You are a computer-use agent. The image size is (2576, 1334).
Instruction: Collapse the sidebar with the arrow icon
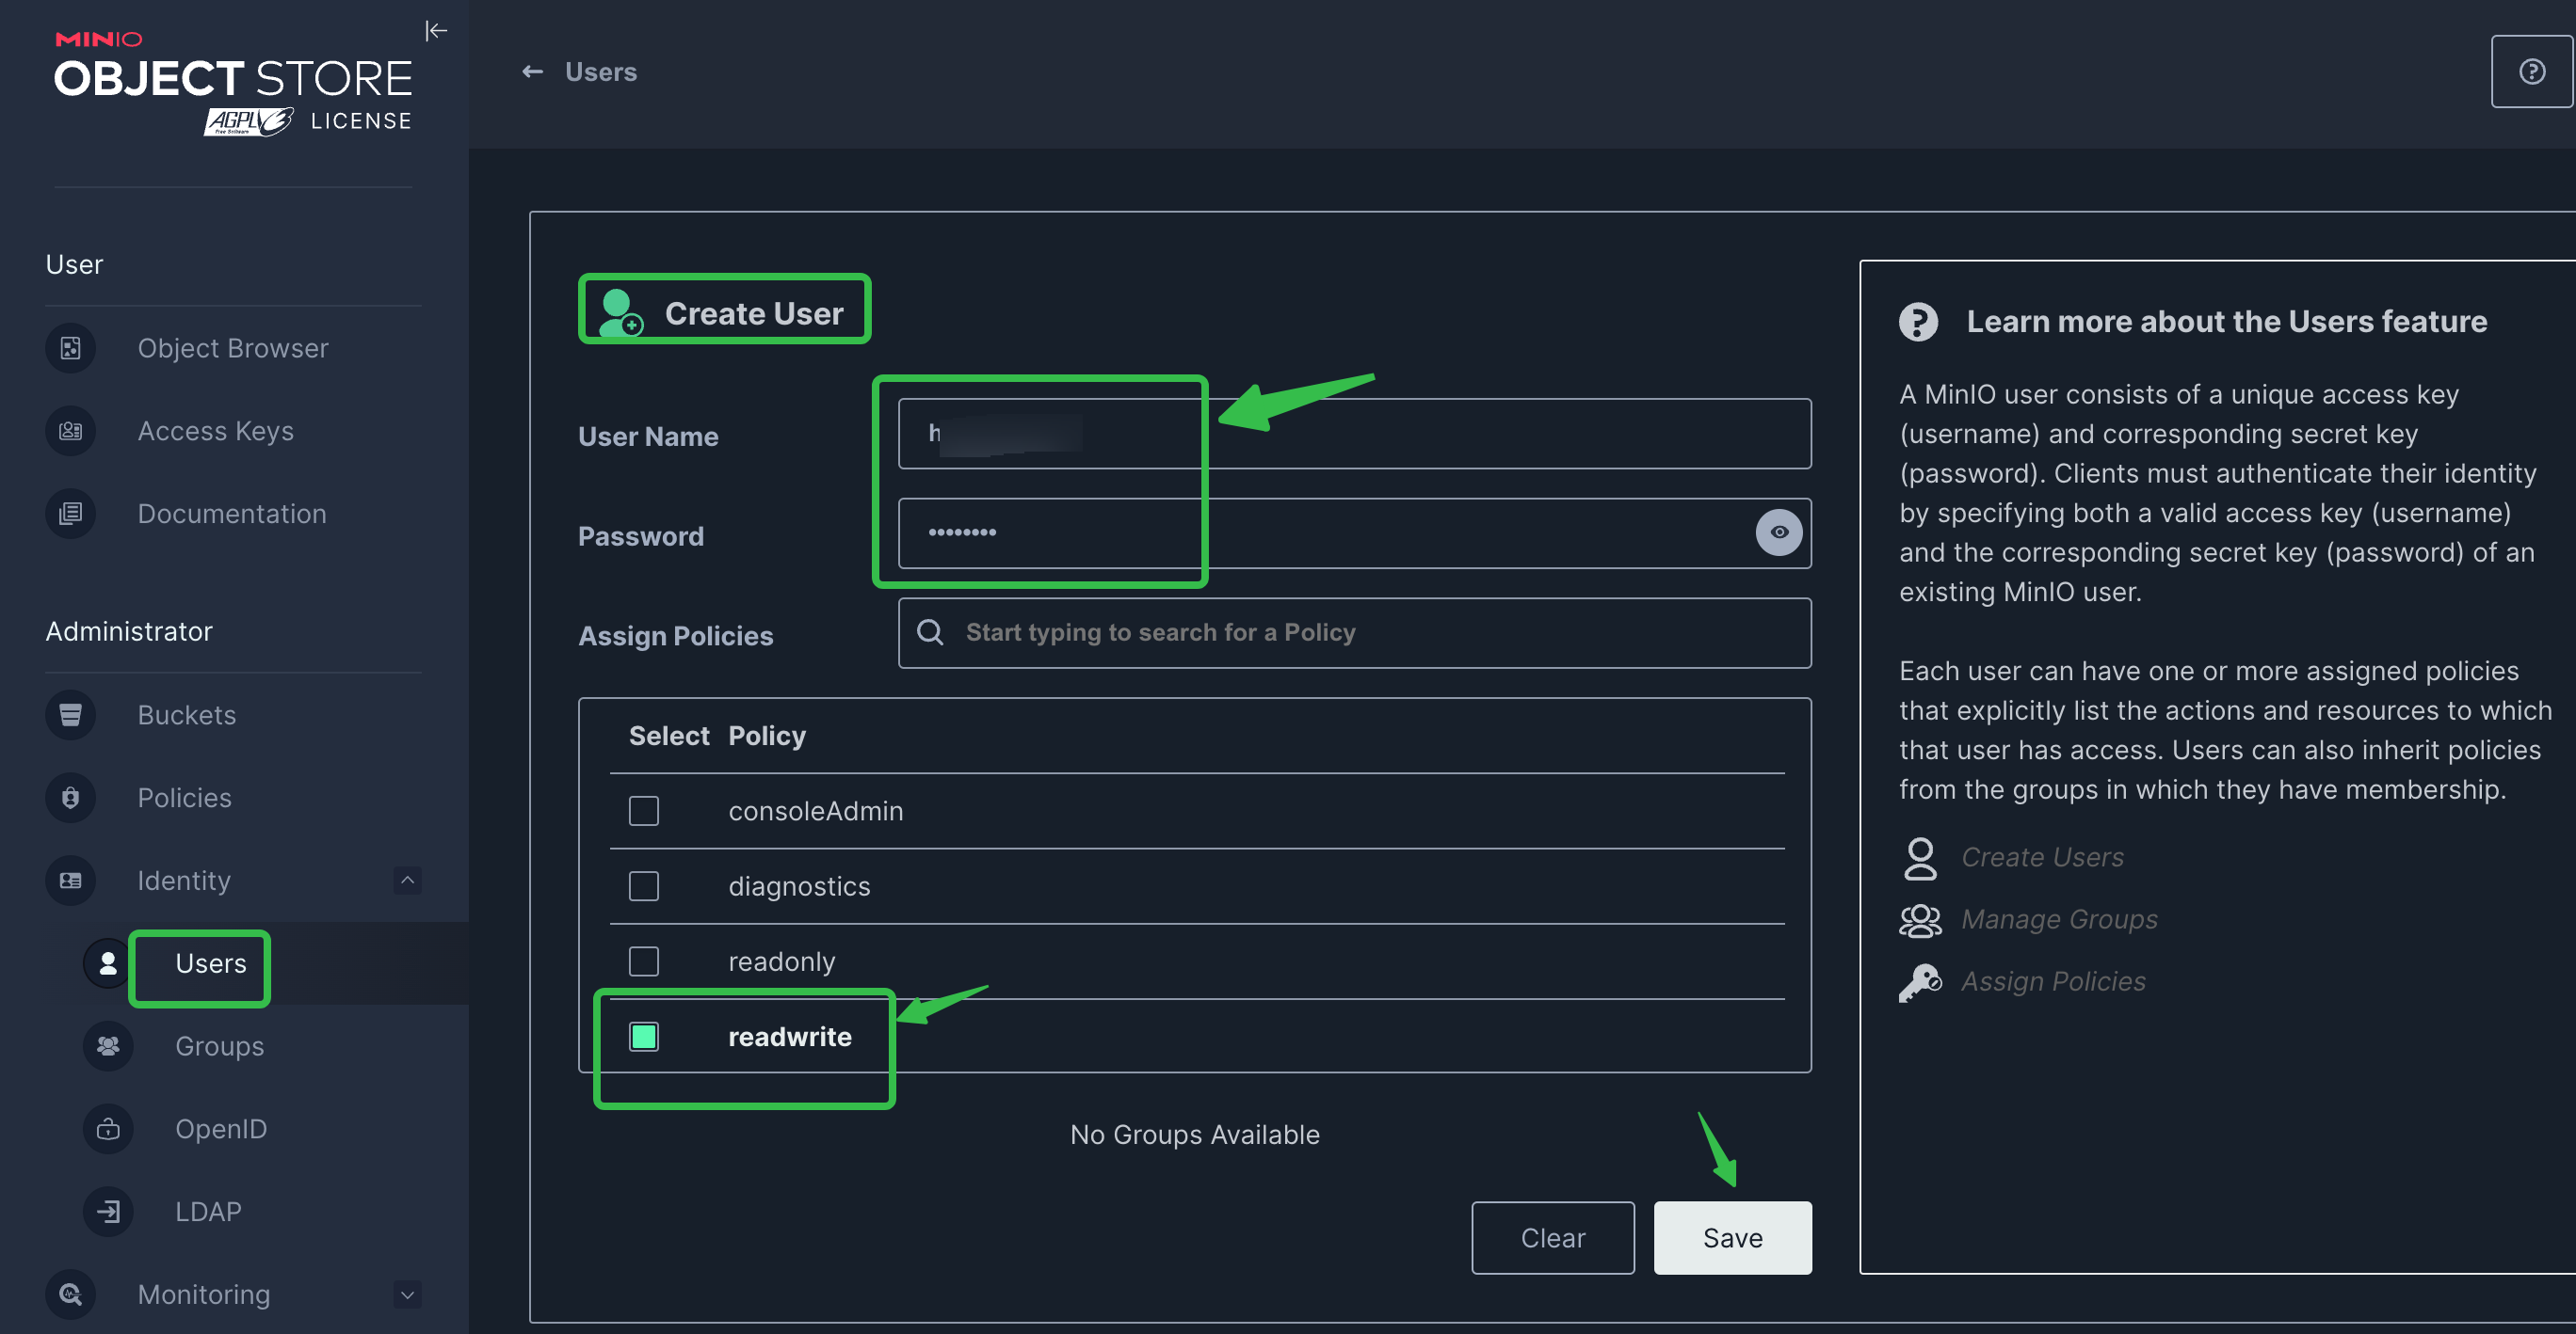click(435, 31)
